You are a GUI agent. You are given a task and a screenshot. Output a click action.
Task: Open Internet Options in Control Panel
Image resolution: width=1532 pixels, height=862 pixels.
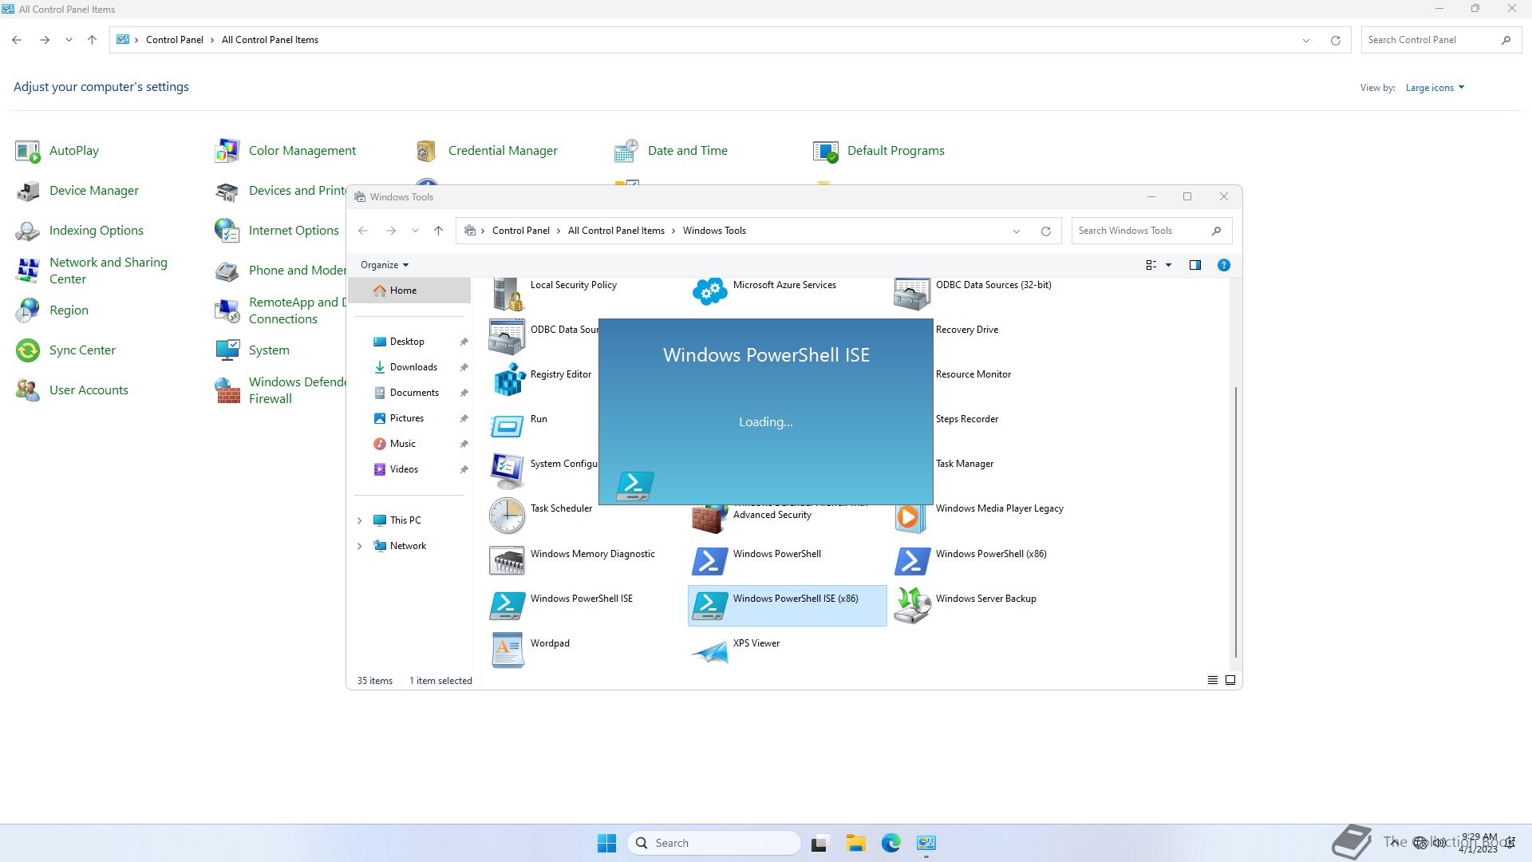tap(294, 231)
